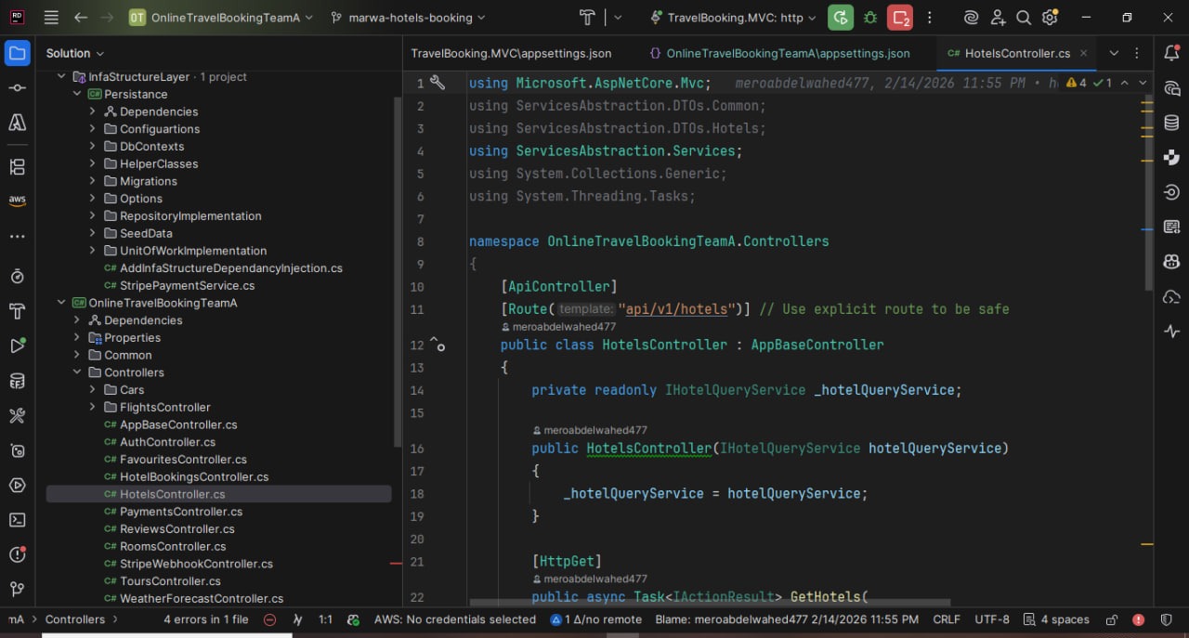Screen dimensions: 1189x638
Task: Click 'AWS: No credentials selected' in status bar
Action: [454, 618]
